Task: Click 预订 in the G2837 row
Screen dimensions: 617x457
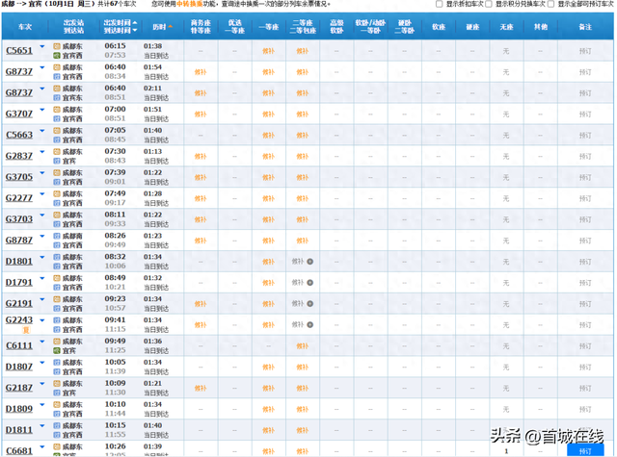Action: click(x=585, y=156)
